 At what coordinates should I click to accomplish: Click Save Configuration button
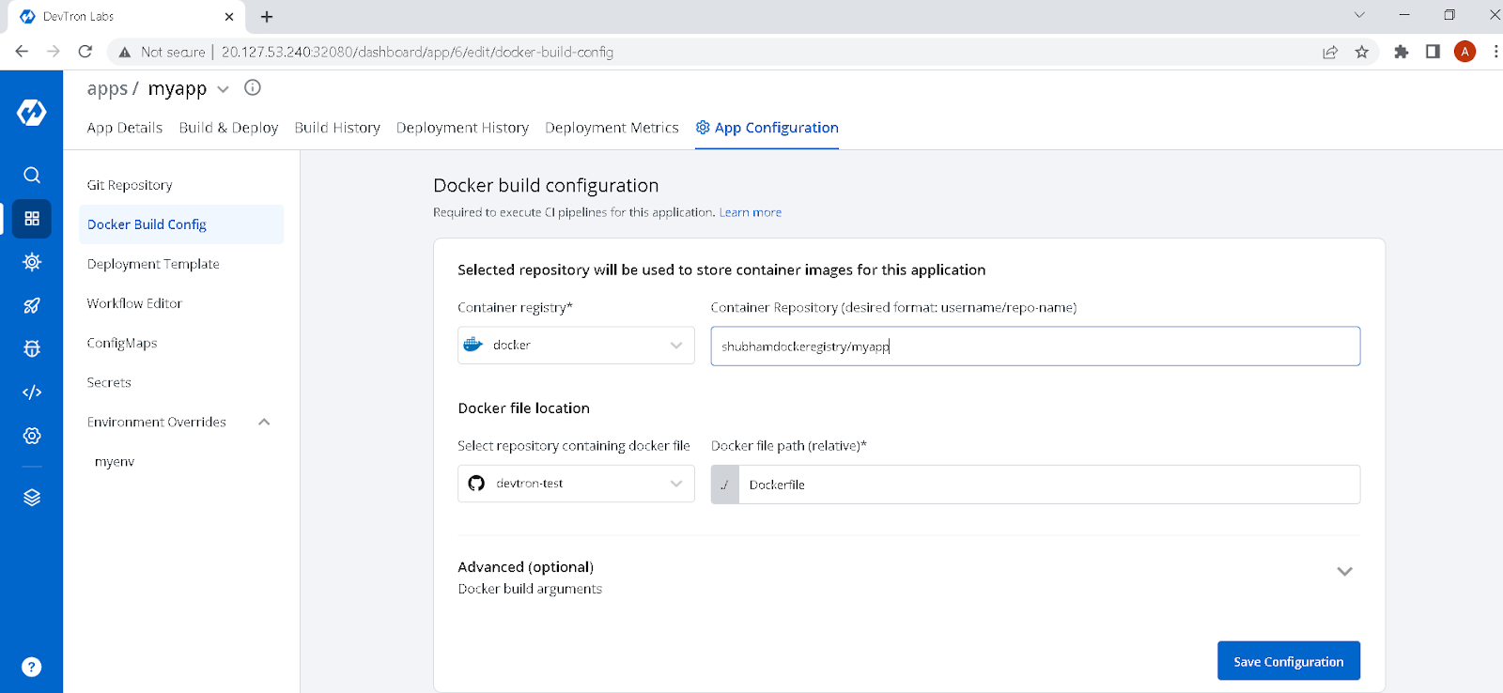[1288, 661]
